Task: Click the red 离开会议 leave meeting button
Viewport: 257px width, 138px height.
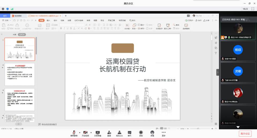Action: coord(245,133)
